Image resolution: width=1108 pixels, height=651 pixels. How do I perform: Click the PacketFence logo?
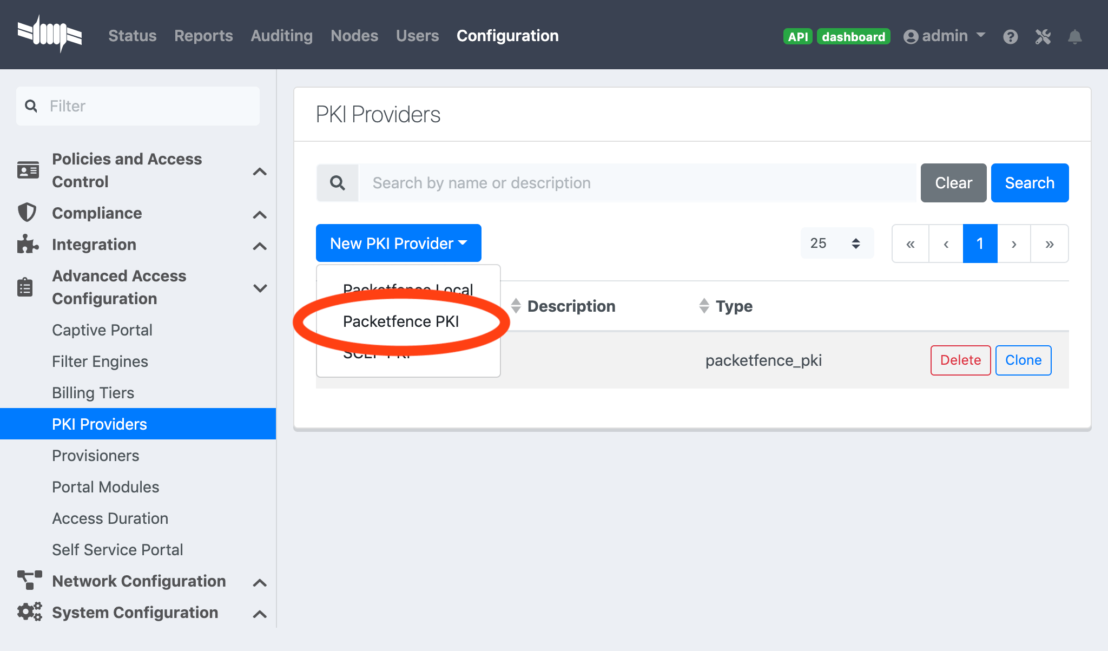point(50,34)
